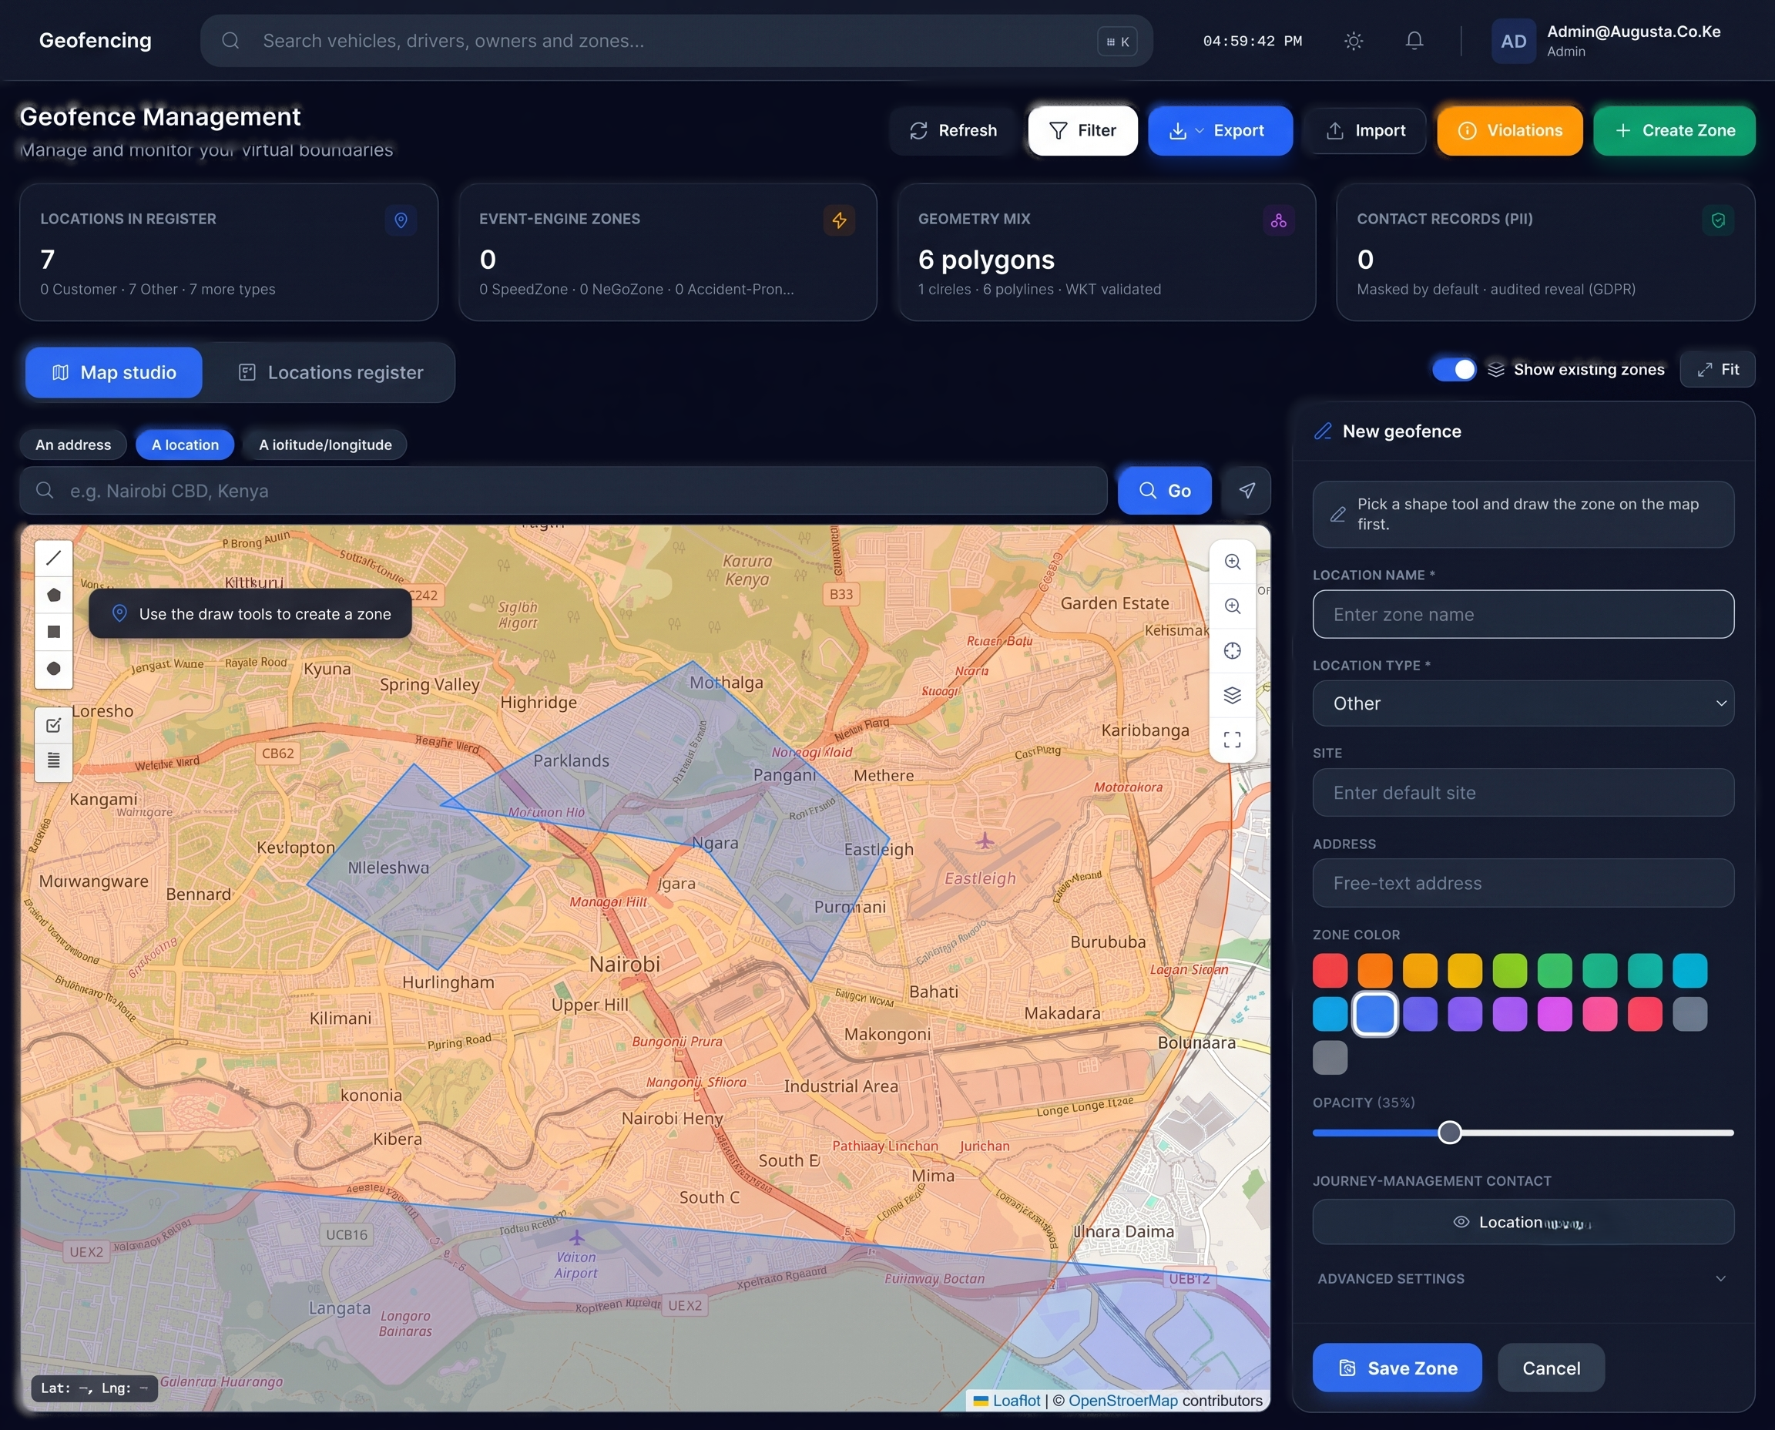Open the OpenStreetMap attribution link
1775x1430 pixels.
tap(1122, 1401)
